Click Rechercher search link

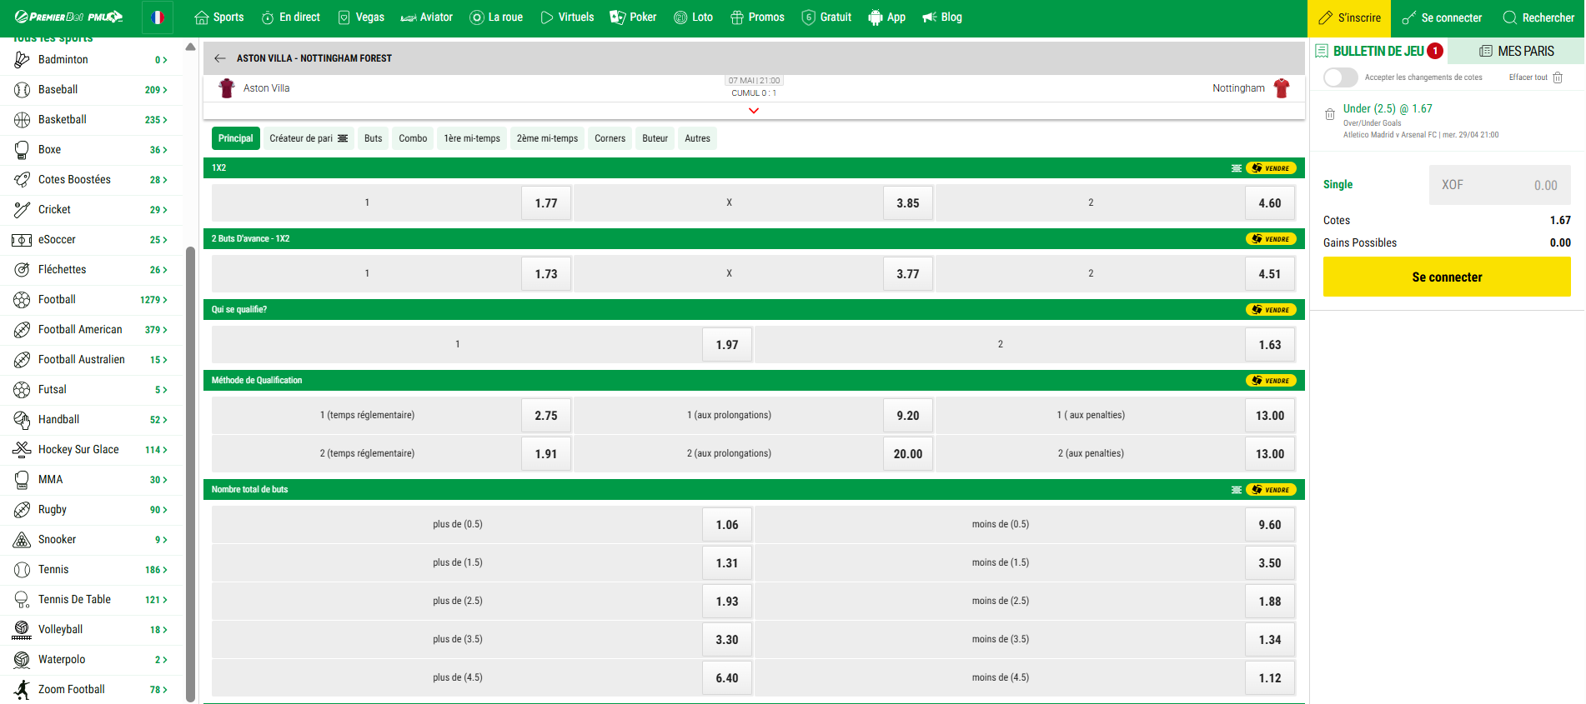tap(1538, 17)
